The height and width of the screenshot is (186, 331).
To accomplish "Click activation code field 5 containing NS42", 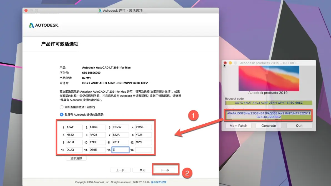I will tap(74, 135).
